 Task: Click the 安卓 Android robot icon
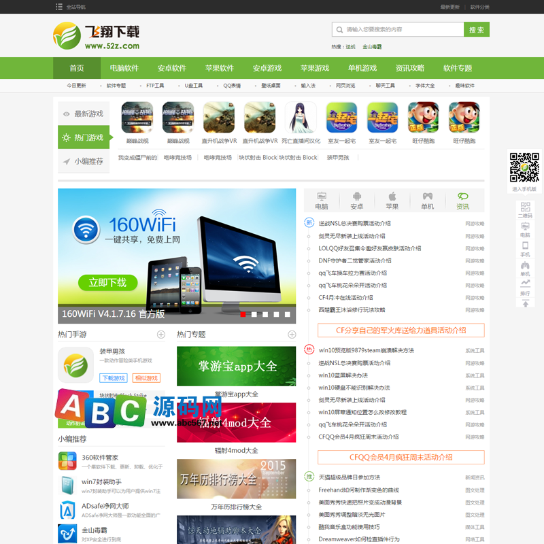pyautogui.click(x=357, y=196)
